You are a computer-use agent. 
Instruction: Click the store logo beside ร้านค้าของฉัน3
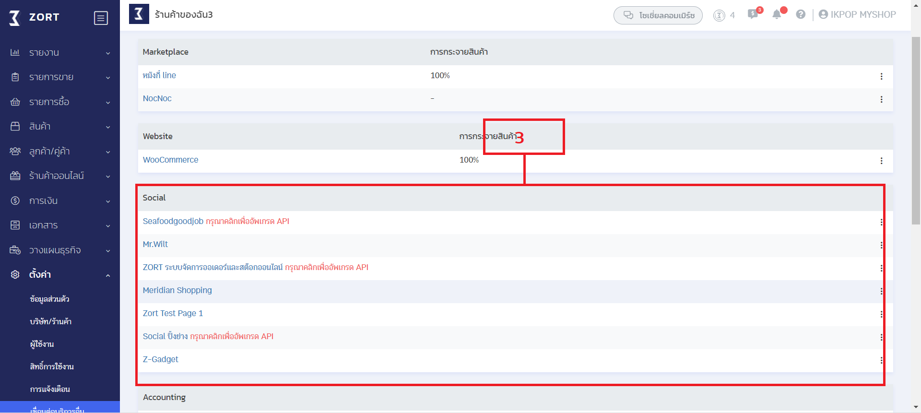tap(139, 14)
